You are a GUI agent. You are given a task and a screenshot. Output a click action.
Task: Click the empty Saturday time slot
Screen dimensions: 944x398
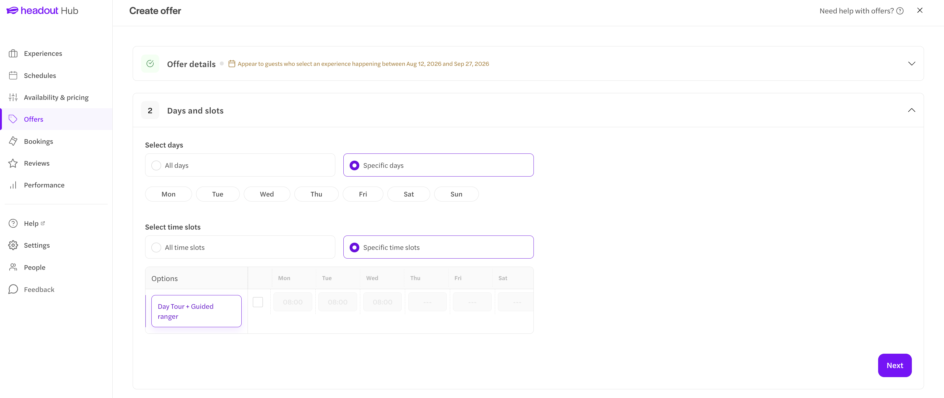[516, 302]
